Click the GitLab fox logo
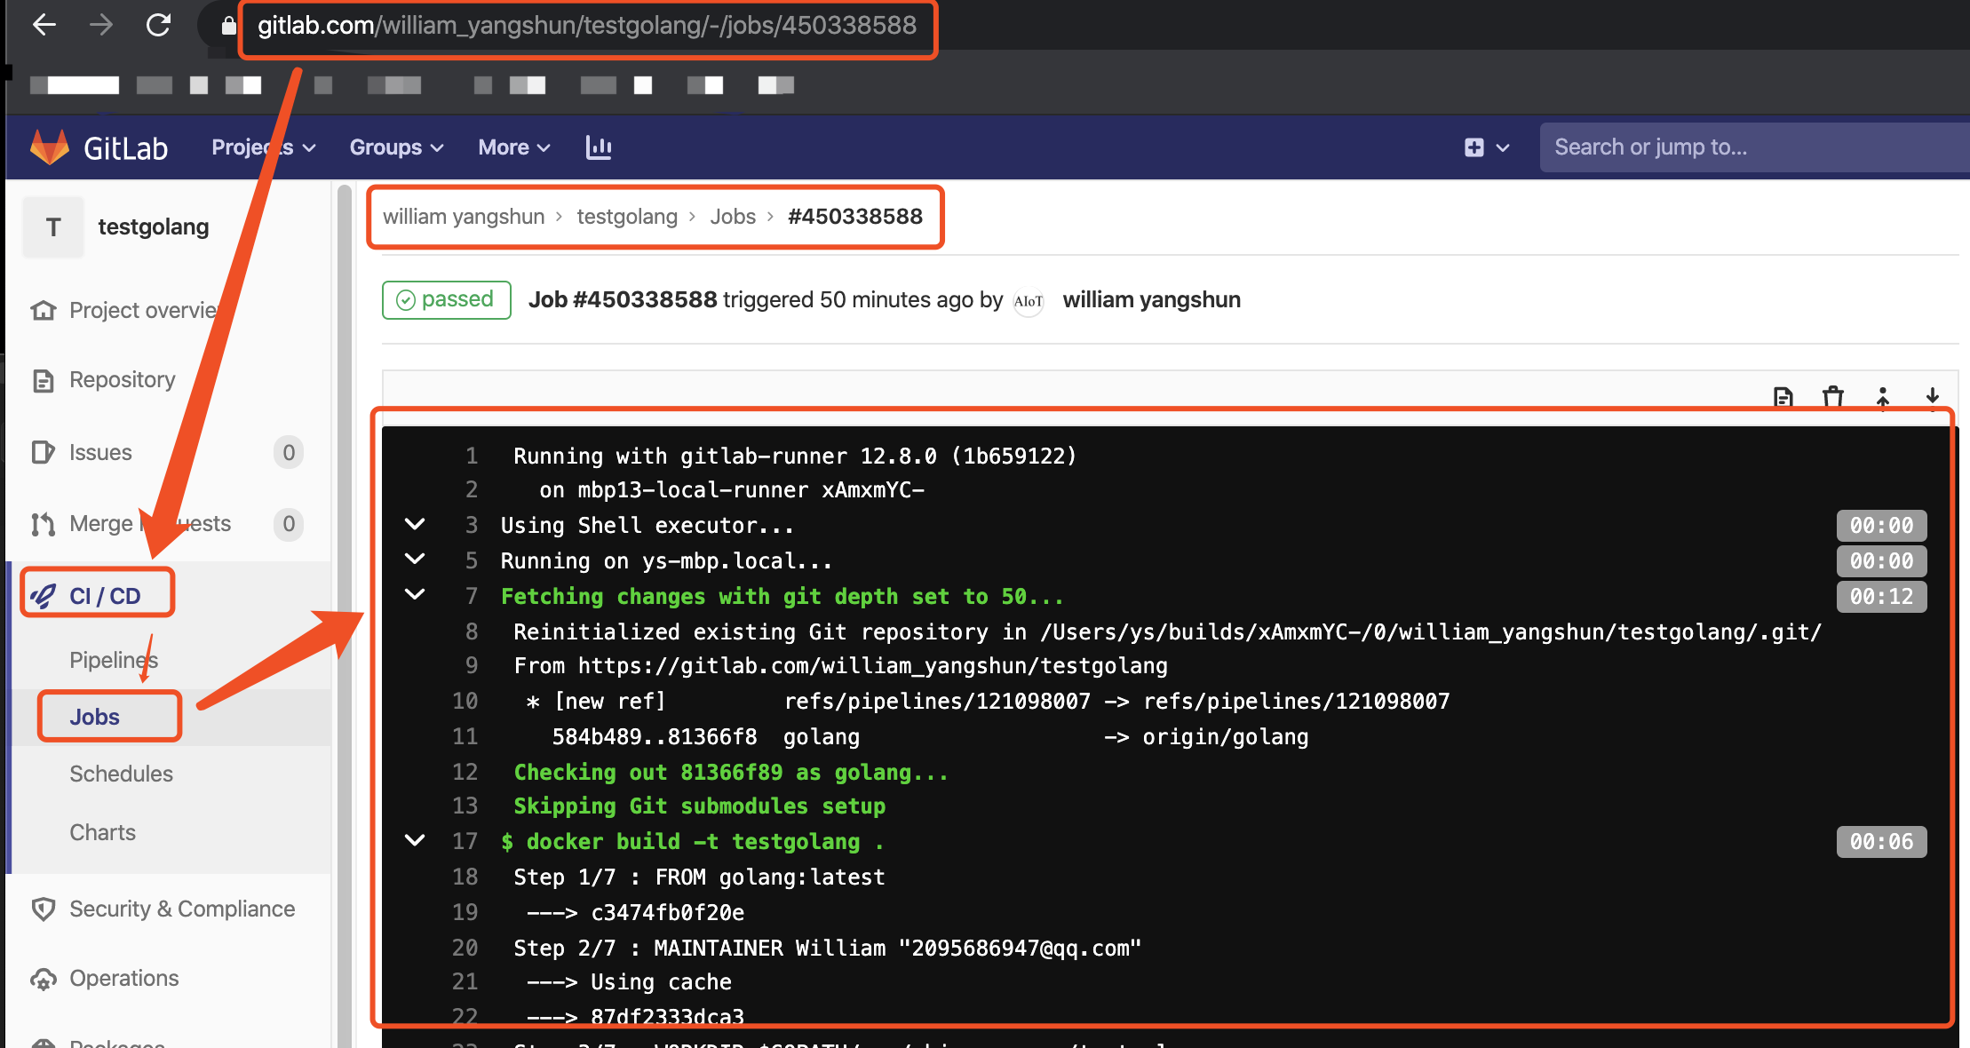This screenshot has height=1048, width=1970. (50, 147)
